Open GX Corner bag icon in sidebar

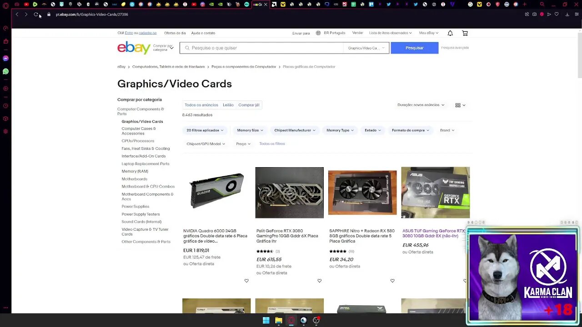[x=5, y=41]
